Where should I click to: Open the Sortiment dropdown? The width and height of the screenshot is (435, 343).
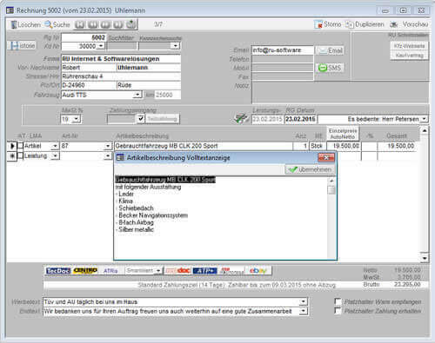click(158, 271)
